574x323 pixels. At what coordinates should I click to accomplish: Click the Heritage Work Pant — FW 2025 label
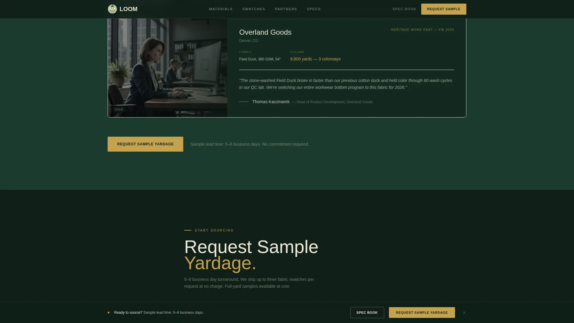pyautogui.click(x=422, y=30)
